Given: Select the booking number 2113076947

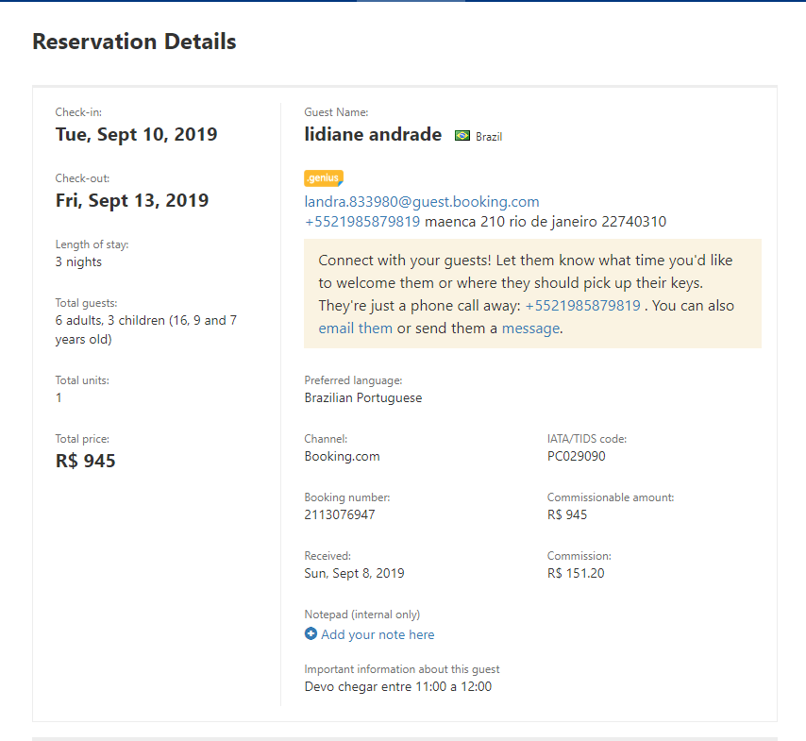Looking at the screenshot, I should coord(340,514).
